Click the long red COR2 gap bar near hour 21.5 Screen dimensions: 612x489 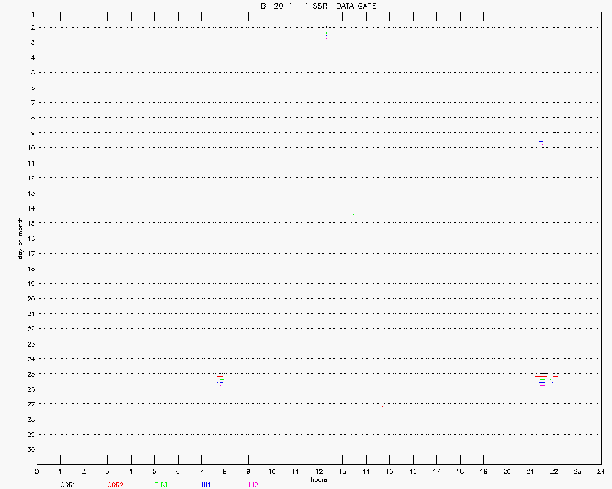541,377
